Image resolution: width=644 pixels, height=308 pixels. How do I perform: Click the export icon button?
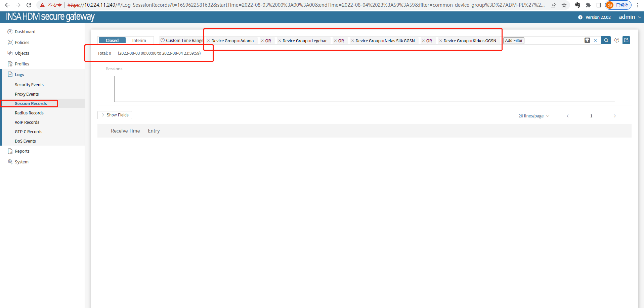click(x=626, y=40)
